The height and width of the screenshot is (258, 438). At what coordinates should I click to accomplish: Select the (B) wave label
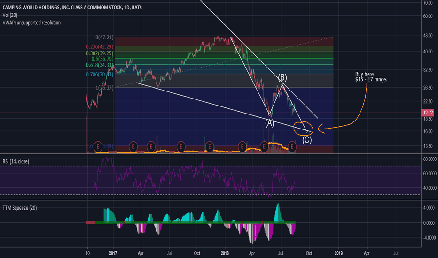point(282,77)
